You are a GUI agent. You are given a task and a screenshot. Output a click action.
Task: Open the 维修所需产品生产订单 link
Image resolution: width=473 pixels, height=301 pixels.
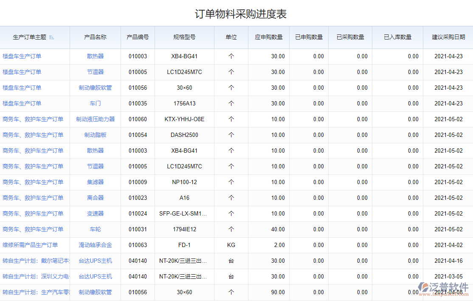coord(30,245)
